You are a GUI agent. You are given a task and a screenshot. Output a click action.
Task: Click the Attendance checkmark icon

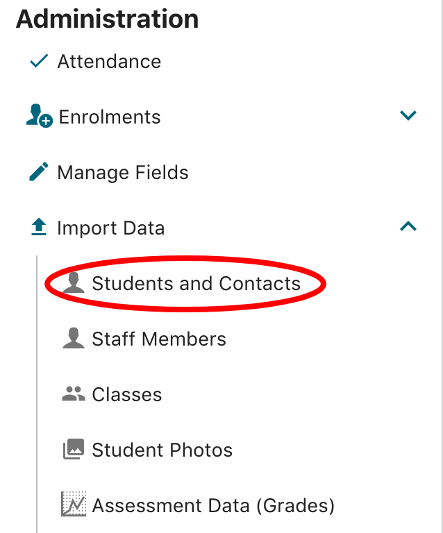click(38, 62)
